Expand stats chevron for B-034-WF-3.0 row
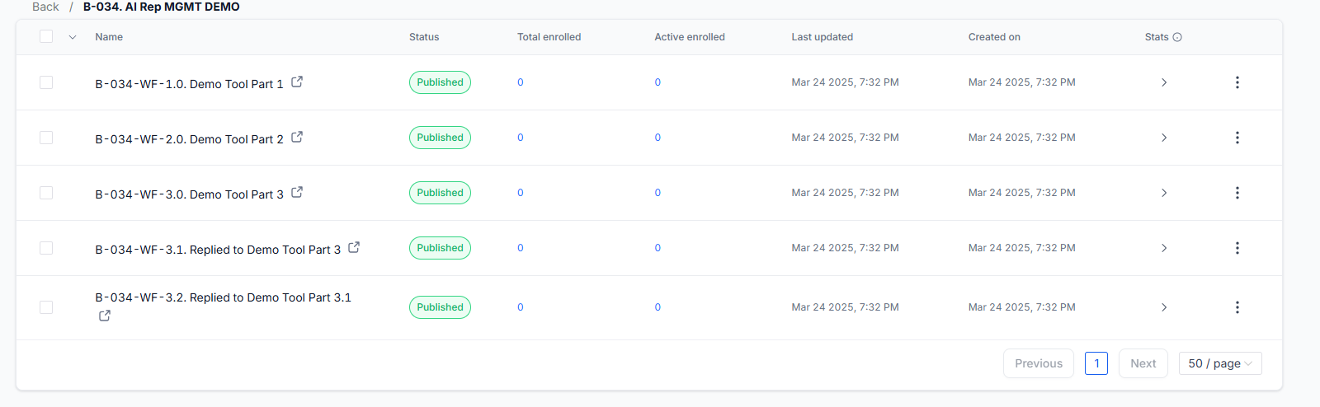 [x=1164, y=193]
